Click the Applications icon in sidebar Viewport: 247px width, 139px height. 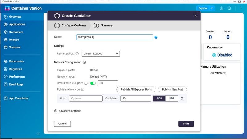(x=6, y=24)
